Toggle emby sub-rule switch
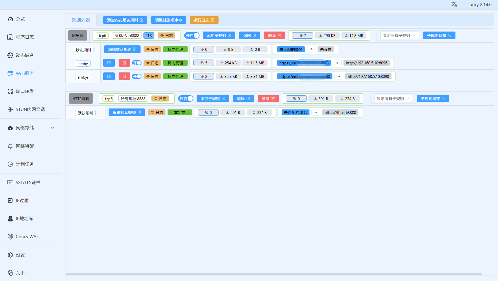This screenshot has height=281, width=498. tap(137, 63)
